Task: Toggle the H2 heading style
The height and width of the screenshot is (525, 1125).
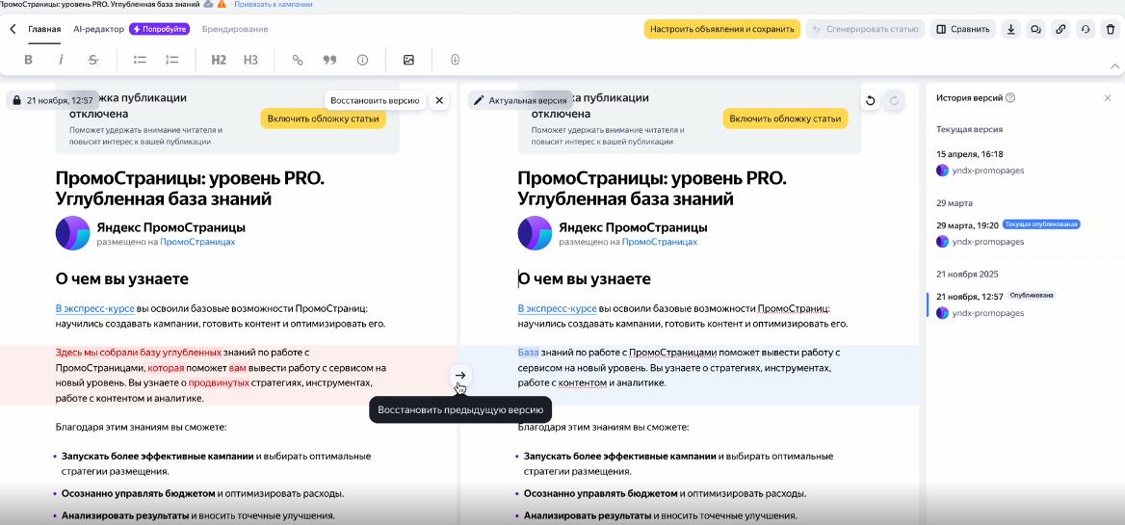Action: [x=219, y=60]
